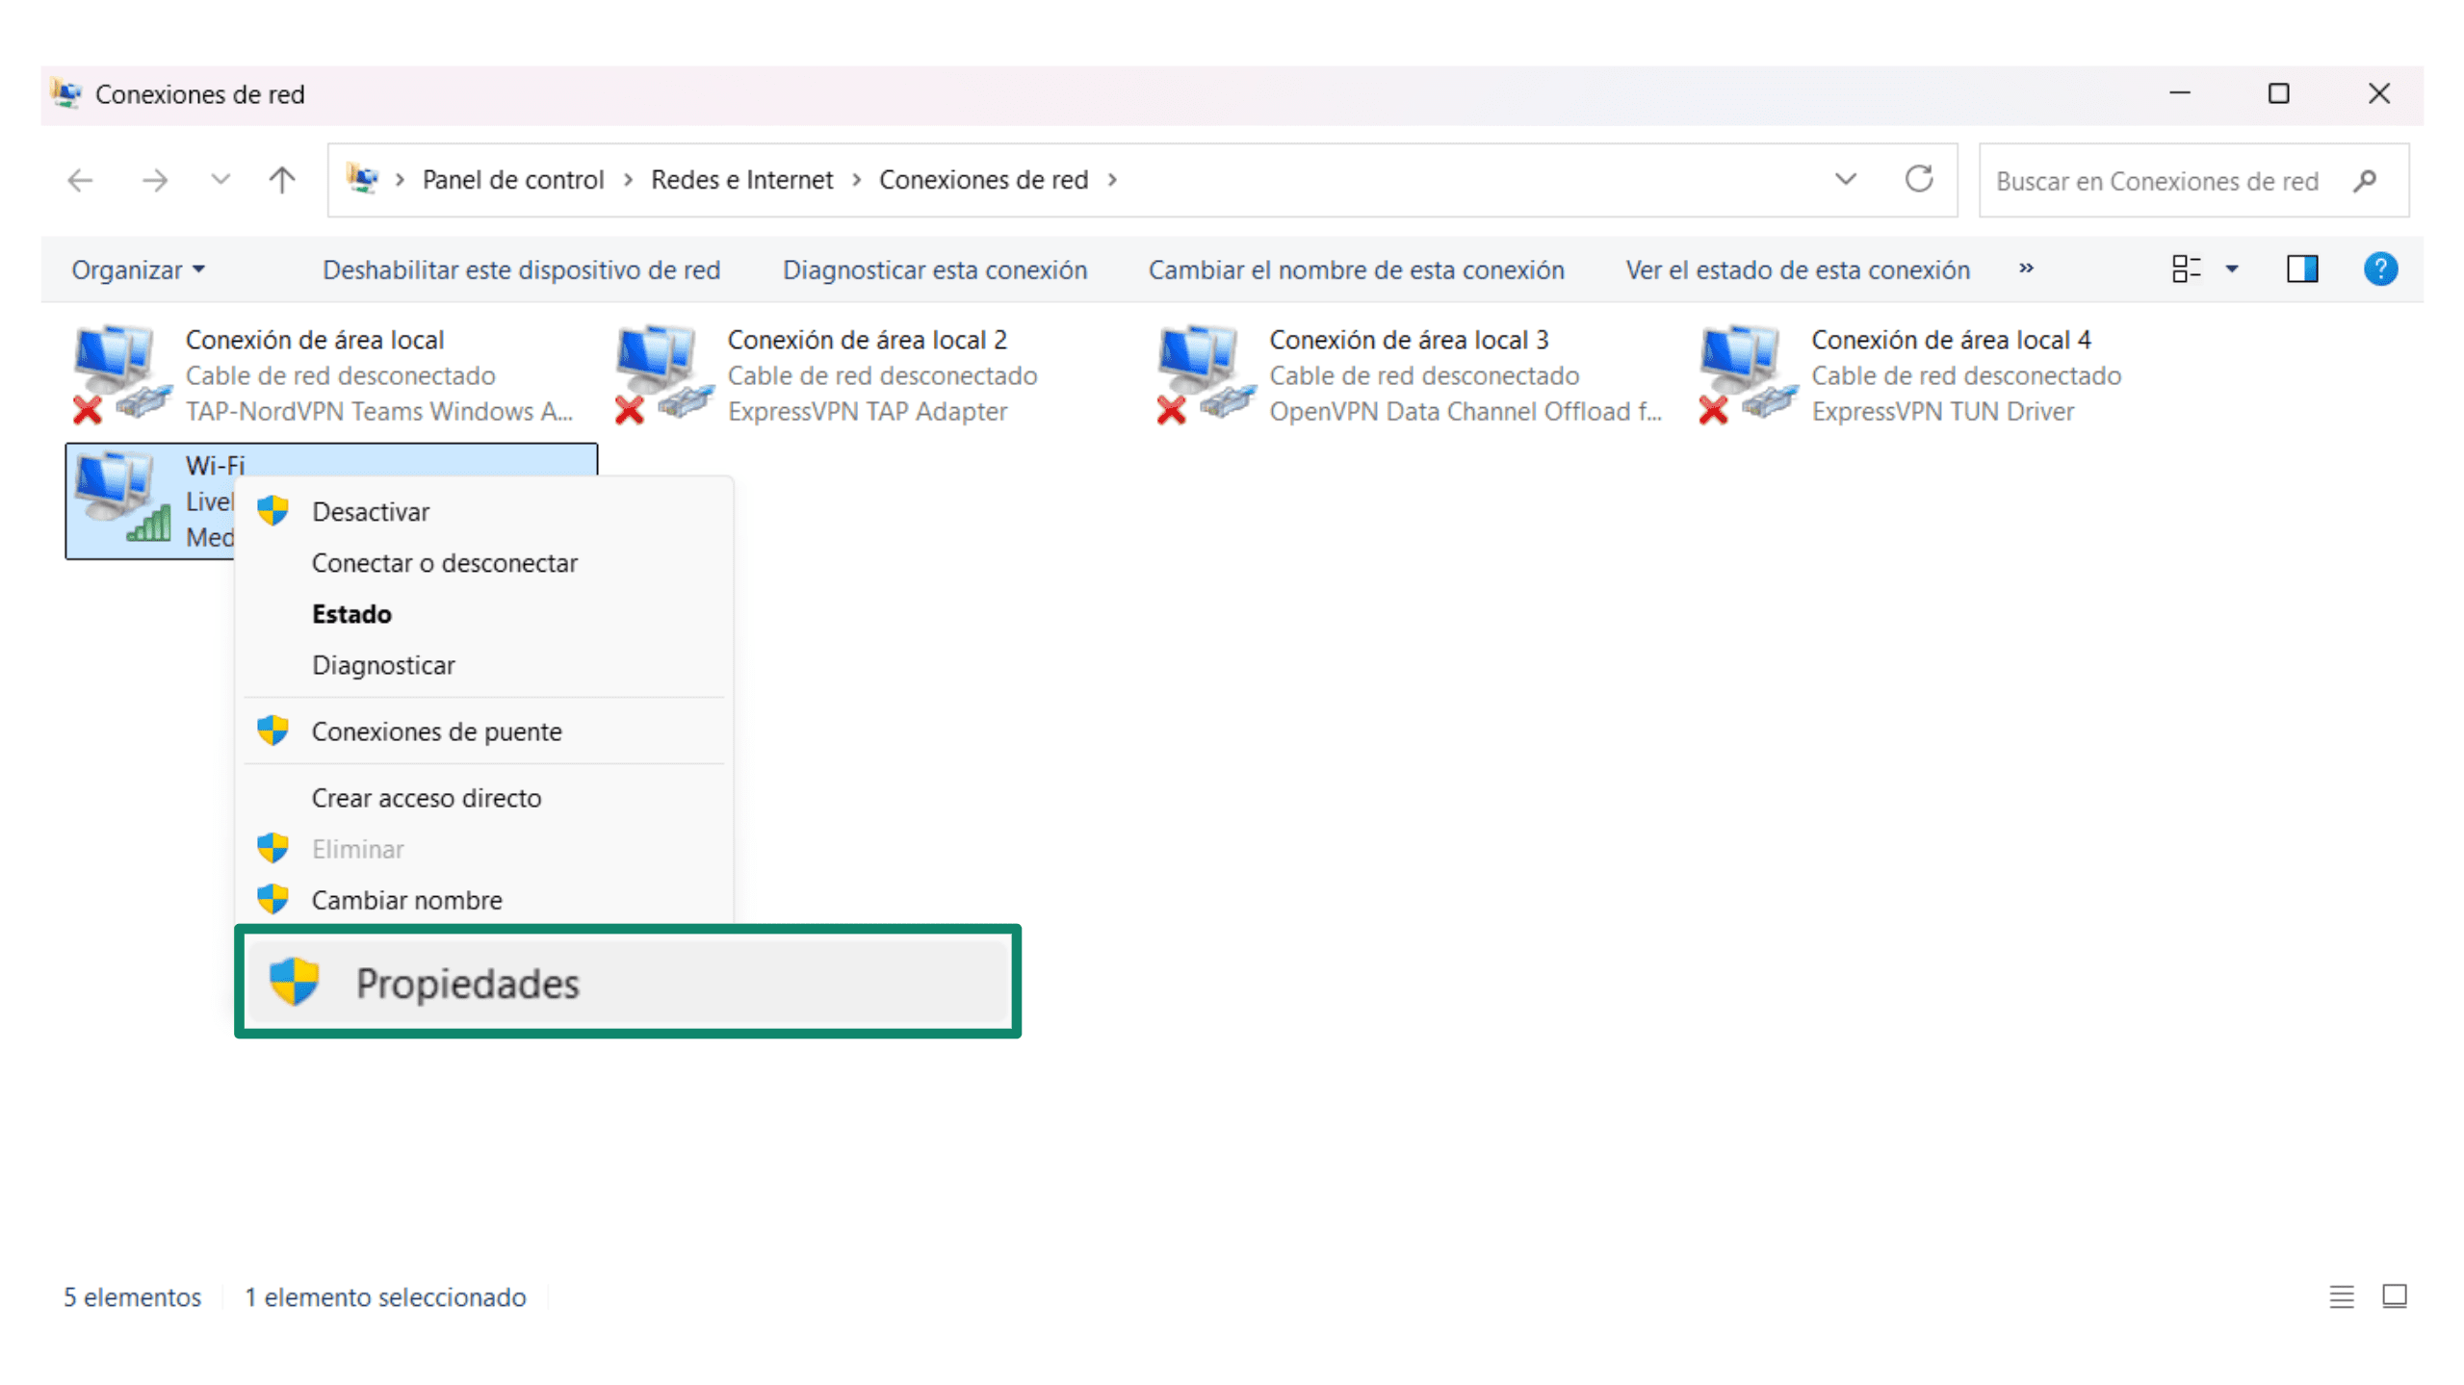Viewport: 2464px width, 1385px height.
Task: Click the Back navigation arrow
Action: coord(80,180)
